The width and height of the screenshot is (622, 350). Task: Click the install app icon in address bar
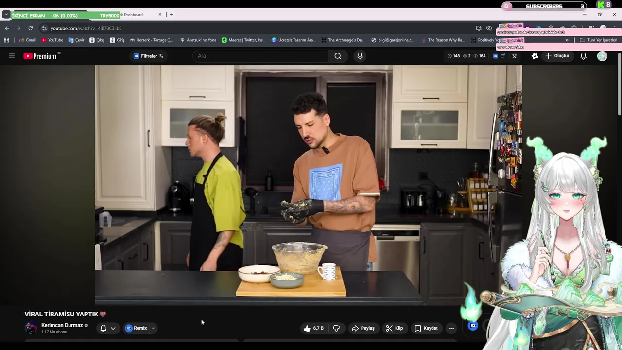479,28
